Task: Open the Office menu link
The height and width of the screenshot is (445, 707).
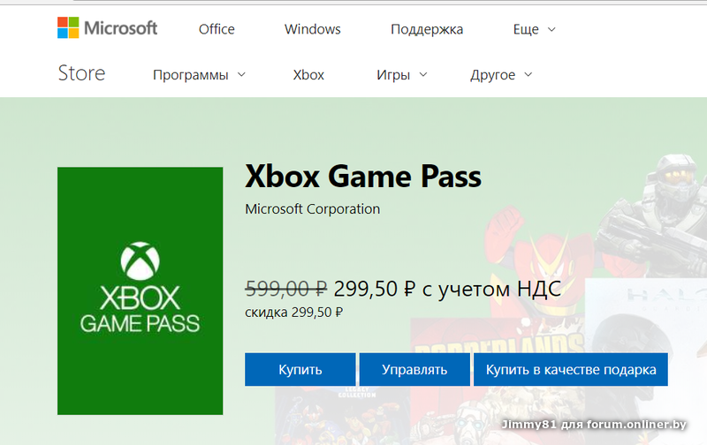Action: (x=217, y=29)
